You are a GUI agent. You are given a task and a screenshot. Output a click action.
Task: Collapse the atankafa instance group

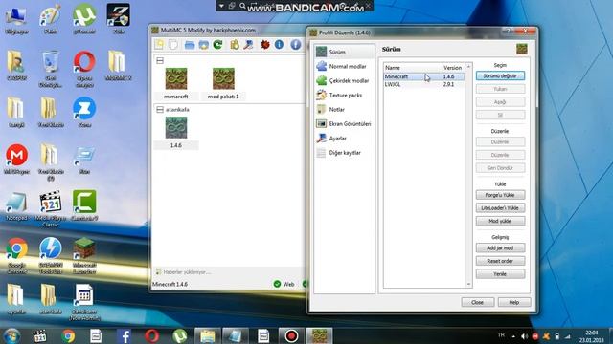point(160,110)
